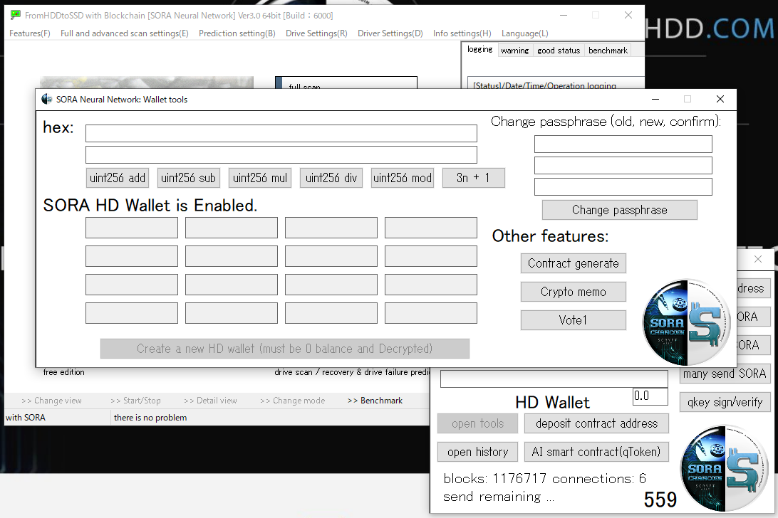Click >> Change mode link

coord(292,401)
